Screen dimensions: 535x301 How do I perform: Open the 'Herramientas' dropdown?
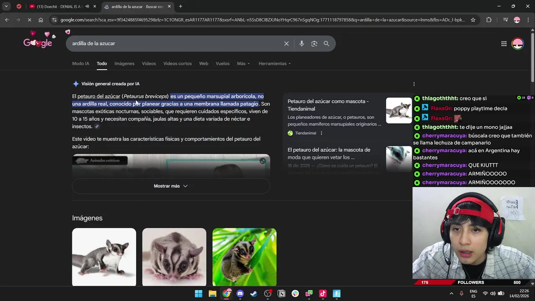click(x=275, y=64)
